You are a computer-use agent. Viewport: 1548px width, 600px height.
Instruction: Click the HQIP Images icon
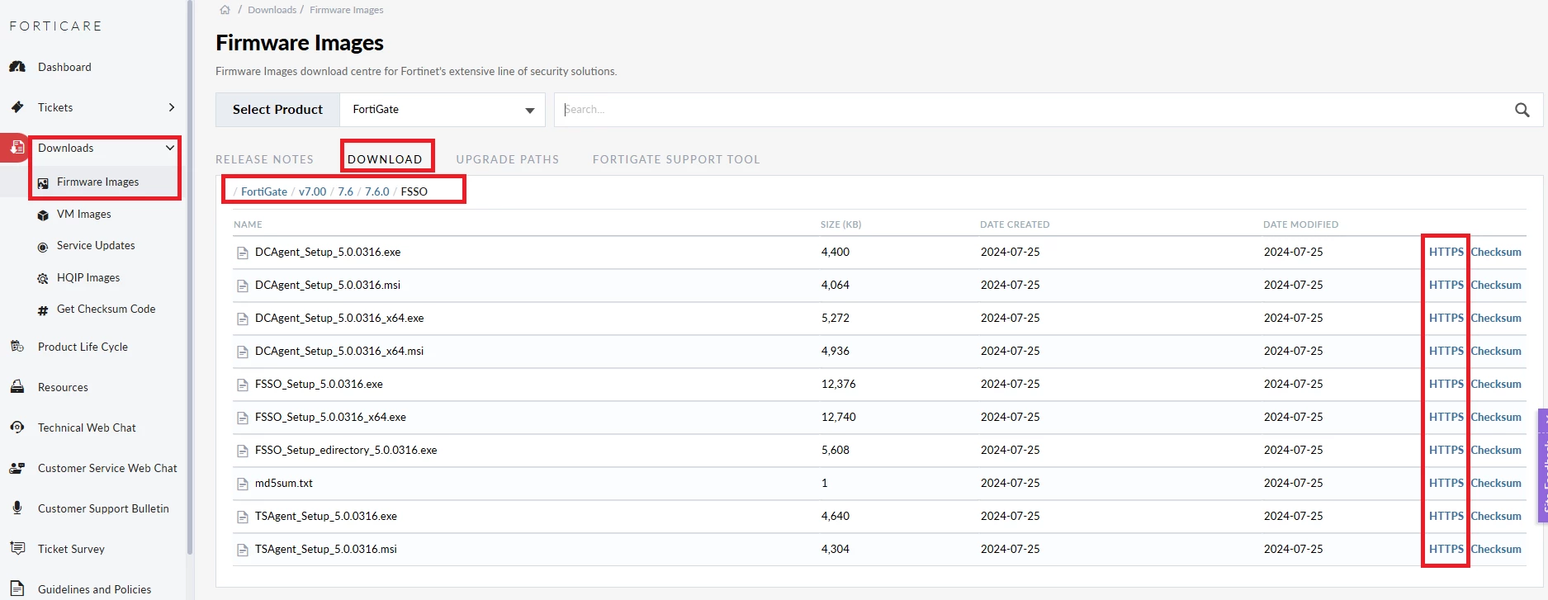43,279
